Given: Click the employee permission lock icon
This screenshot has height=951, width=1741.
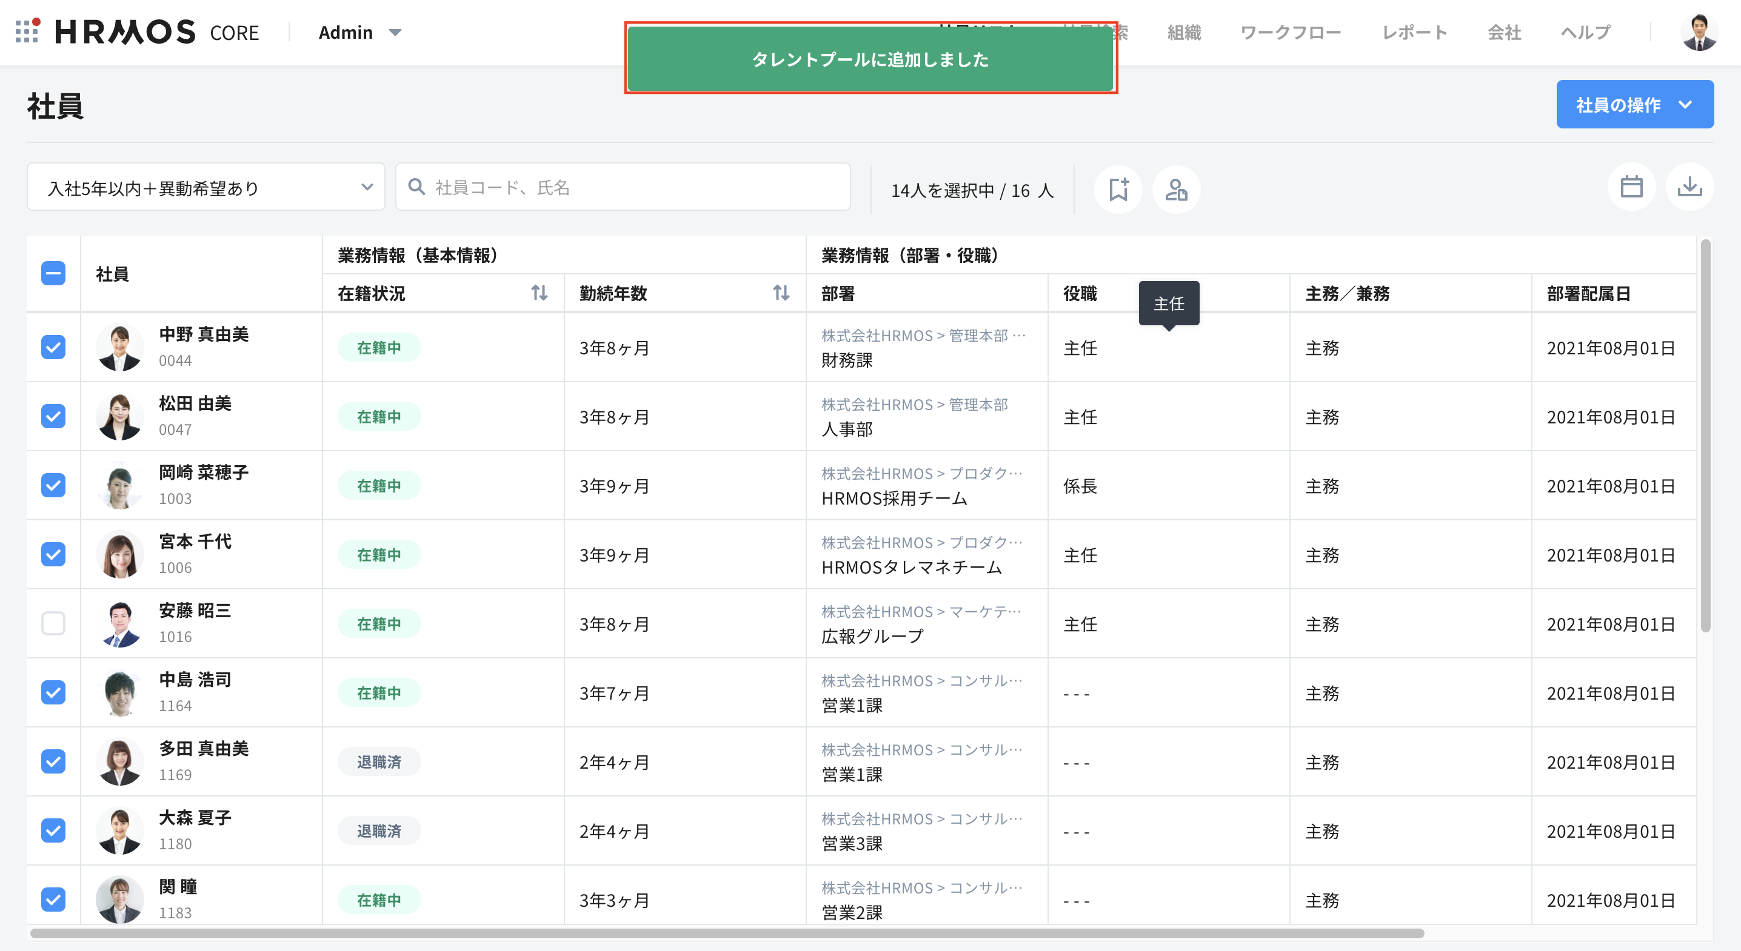Looking at the screenshot, I should (x=1176, y=189).
